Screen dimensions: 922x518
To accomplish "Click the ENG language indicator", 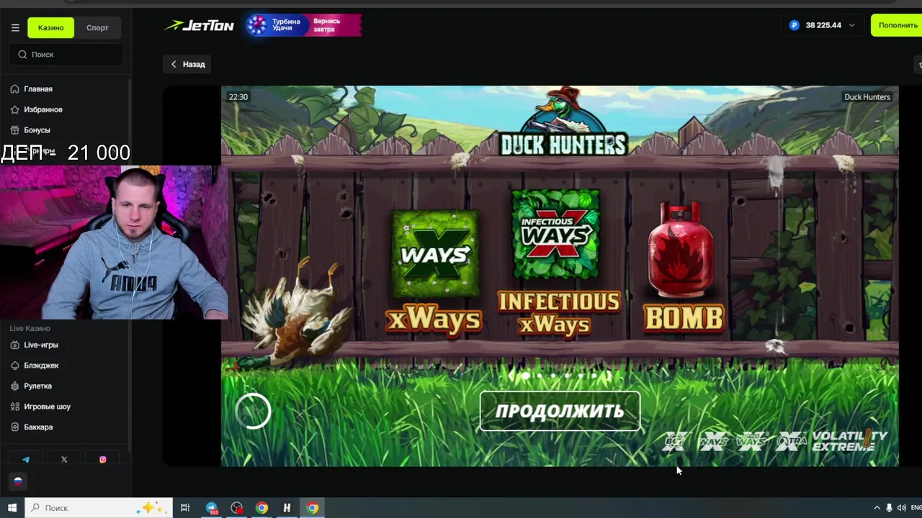I will click(x=916, y=508).
